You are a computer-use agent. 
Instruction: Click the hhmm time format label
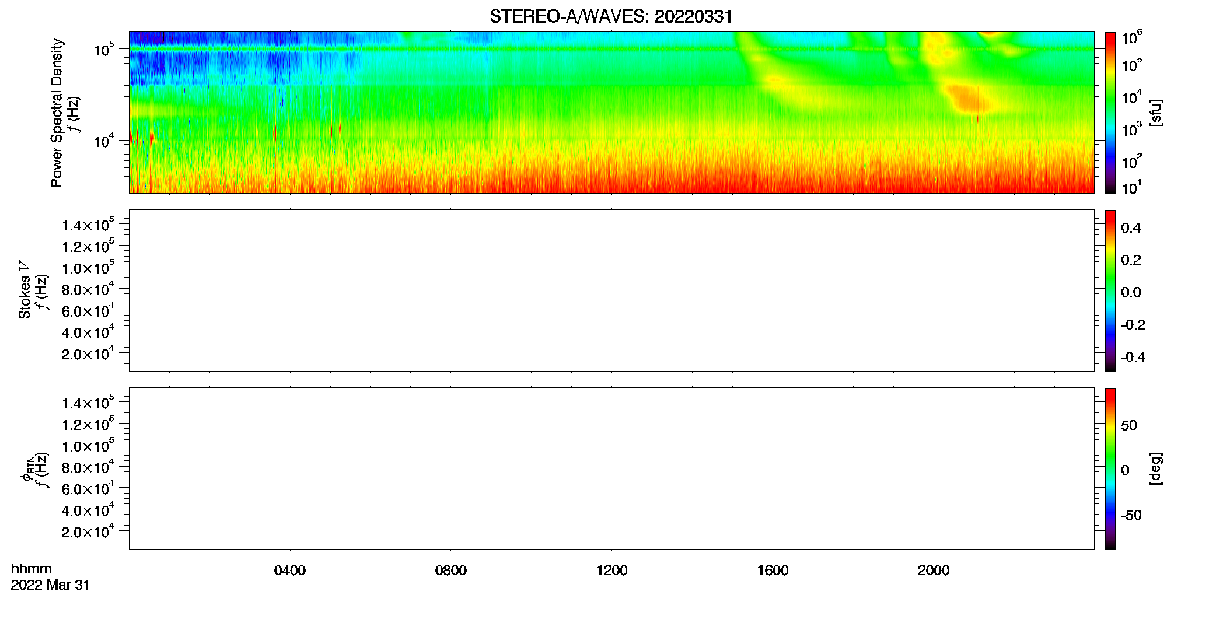click(32, 569)
